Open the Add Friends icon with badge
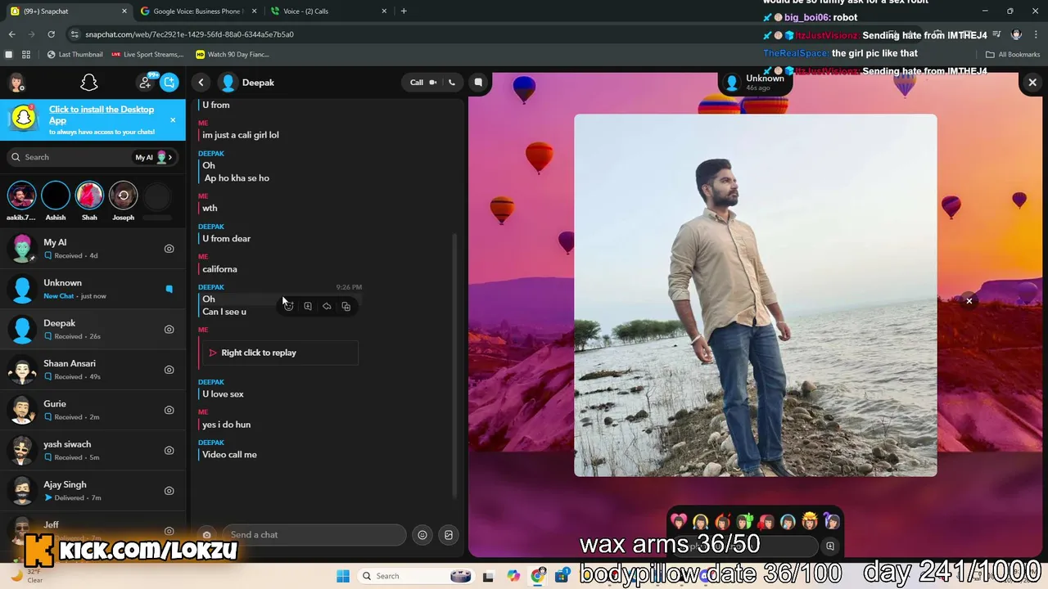The width and height of the screenshot is (1048, 589). point(146,83)
